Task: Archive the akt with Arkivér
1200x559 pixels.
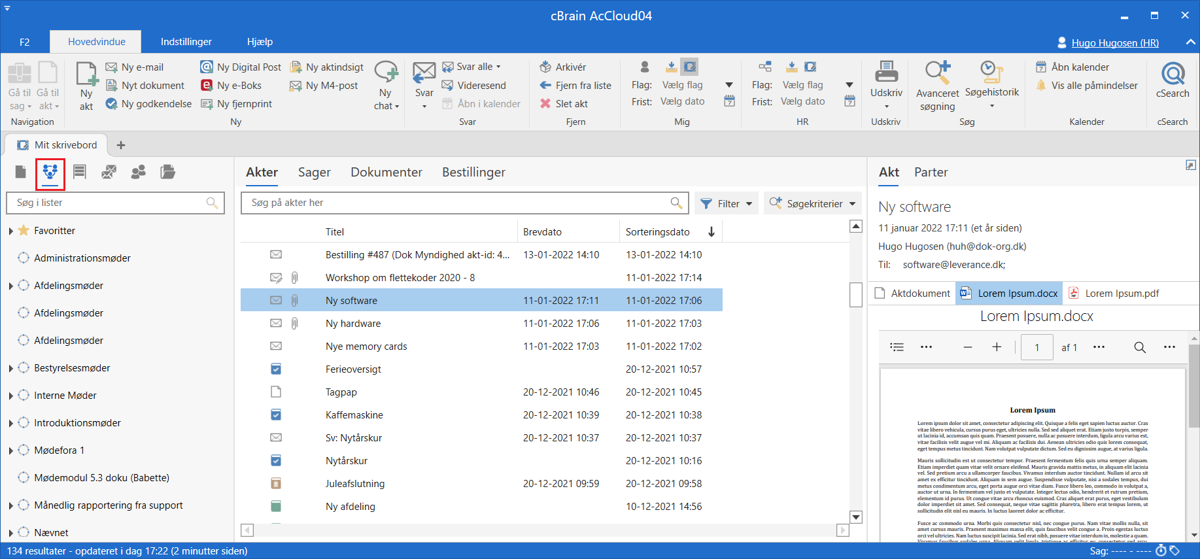Action: click(563, 67)
